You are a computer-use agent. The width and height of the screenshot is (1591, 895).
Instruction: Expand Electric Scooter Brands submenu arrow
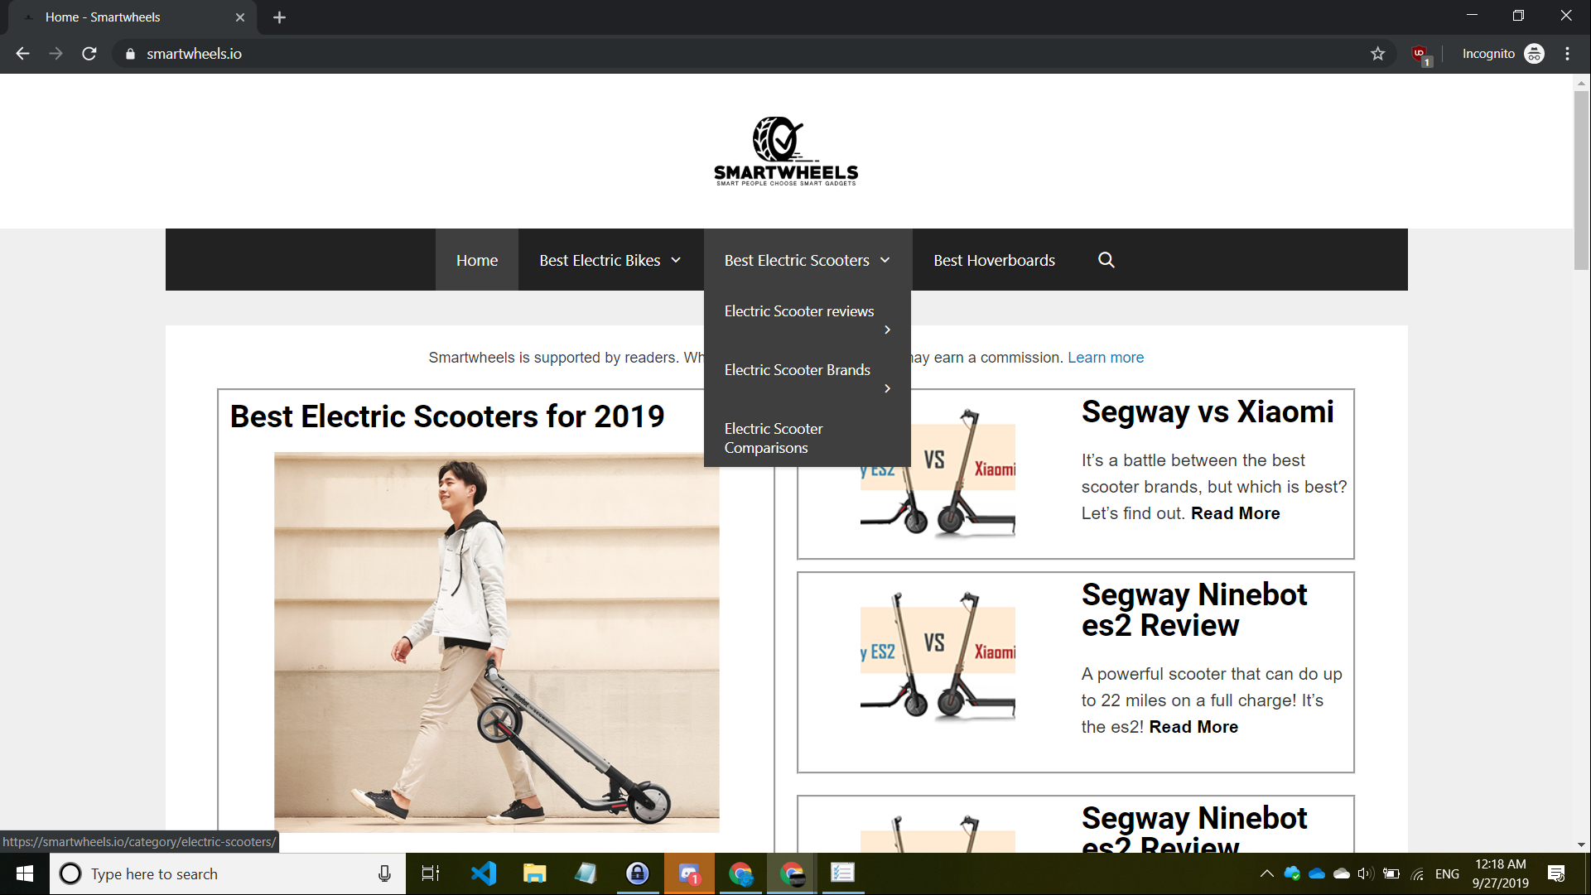(887, 388)
